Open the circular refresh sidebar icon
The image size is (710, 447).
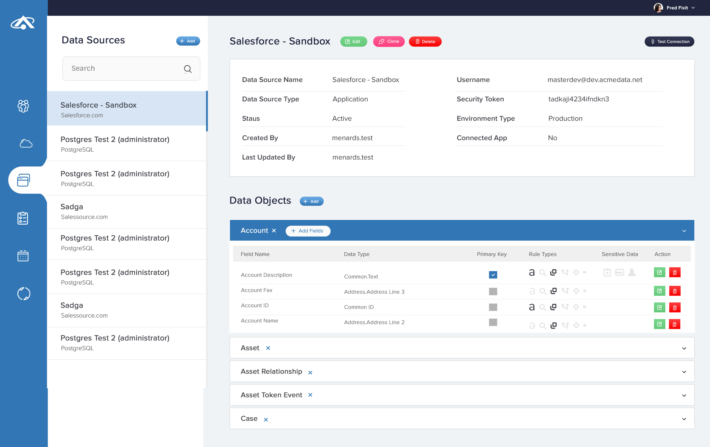click(x=24, y=294)
